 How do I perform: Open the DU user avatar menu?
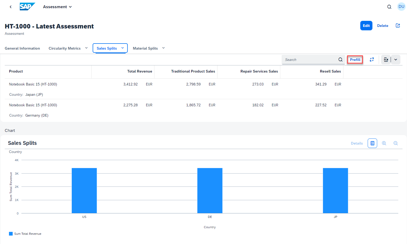pos(401,7)
